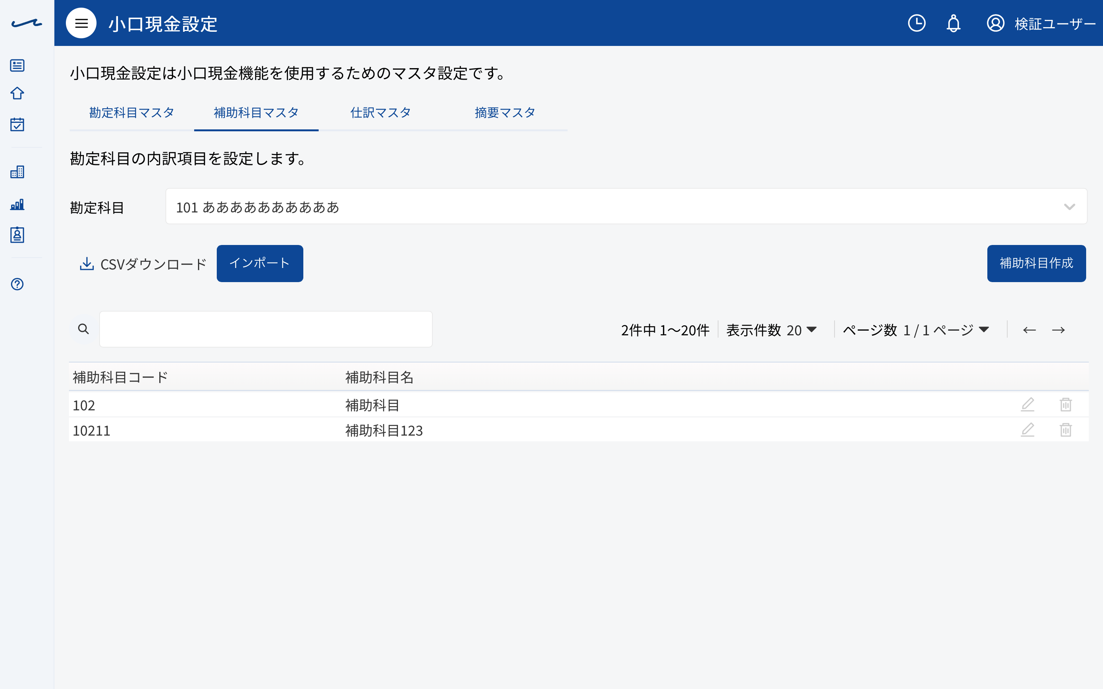Edit row 10211 with pencil icon
This screenshot has height=689, width=1103.
1027,430
